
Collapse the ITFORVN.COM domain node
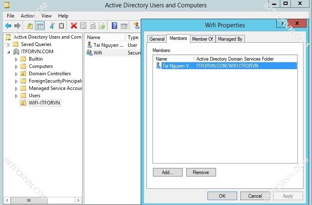[9, 52]
